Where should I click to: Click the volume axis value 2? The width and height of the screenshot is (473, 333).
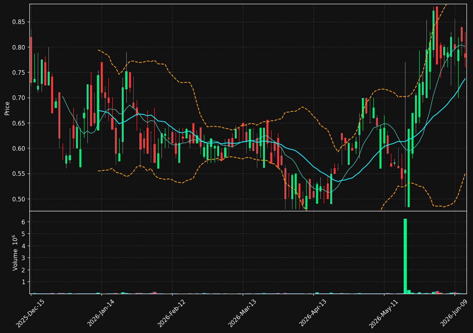pyautogui.click(x=23, y=270)
